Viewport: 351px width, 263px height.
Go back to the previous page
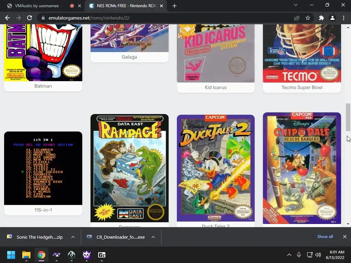[x=8, y=18]
